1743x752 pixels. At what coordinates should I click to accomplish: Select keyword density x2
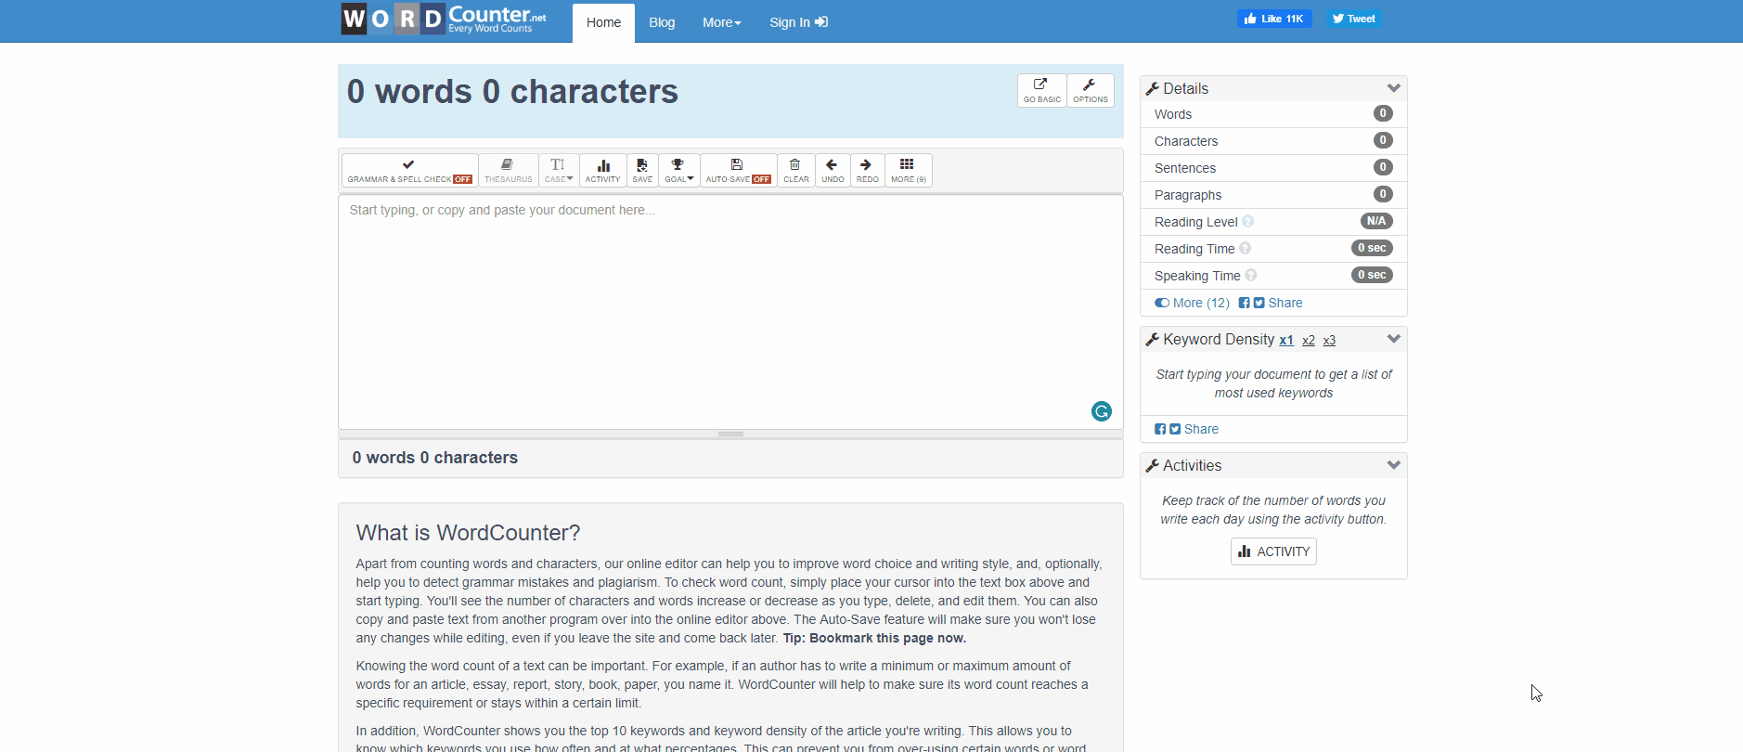(x=1309, y=341)
